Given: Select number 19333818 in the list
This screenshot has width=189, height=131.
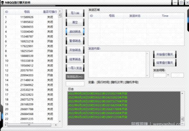Looking at the screenshot, I should [27, 61].
